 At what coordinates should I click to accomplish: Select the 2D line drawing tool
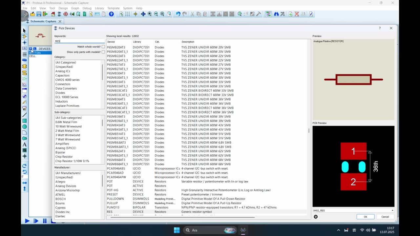[24, 115]
